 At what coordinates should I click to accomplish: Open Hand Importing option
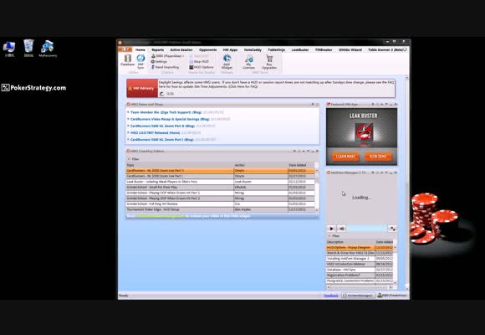tap(165, 67)
